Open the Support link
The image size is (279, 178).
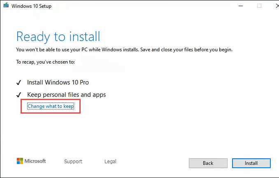coord(73,162)
